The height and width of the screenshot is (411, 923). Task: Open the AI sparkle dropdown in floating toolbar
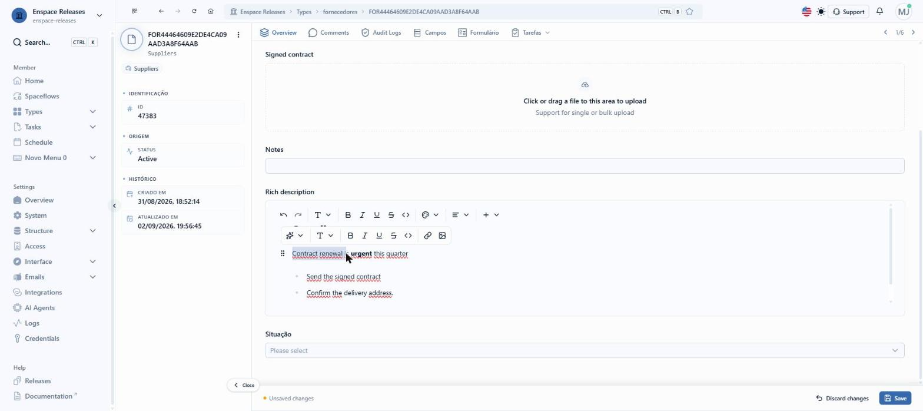tap(294, 236)
